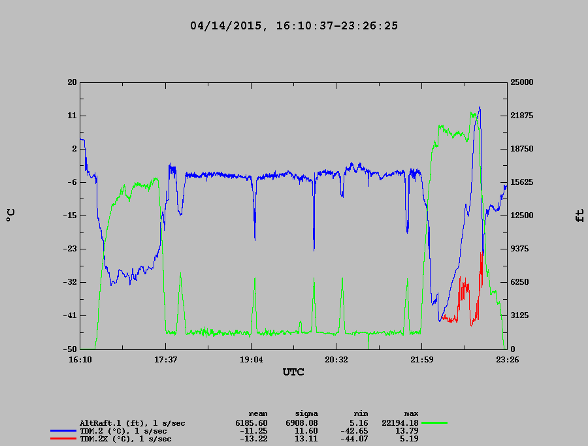Click TDM.2 sigma value 11.60

pyautogui.click(x=306, y=431)
